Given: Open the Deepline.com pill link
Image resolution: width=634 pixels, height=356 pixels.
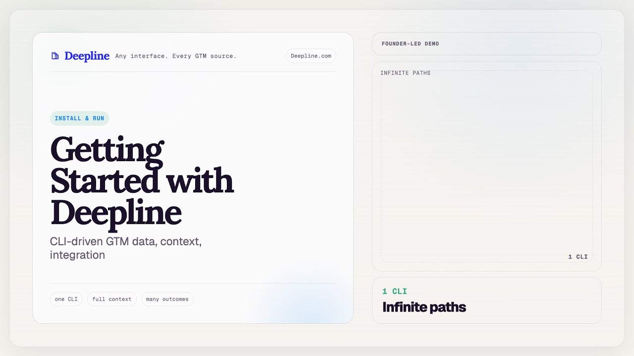Looking at the screenshot, I should coord(311,56).
